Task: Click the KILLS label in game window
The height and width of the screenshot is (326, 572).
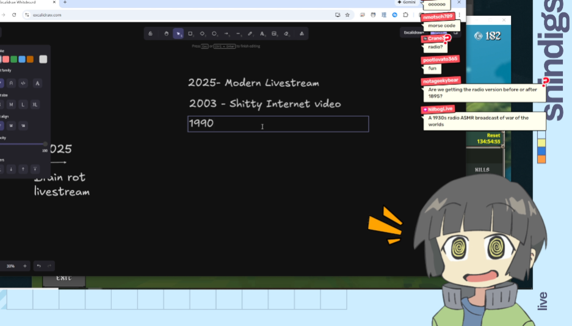Action: 482,170
